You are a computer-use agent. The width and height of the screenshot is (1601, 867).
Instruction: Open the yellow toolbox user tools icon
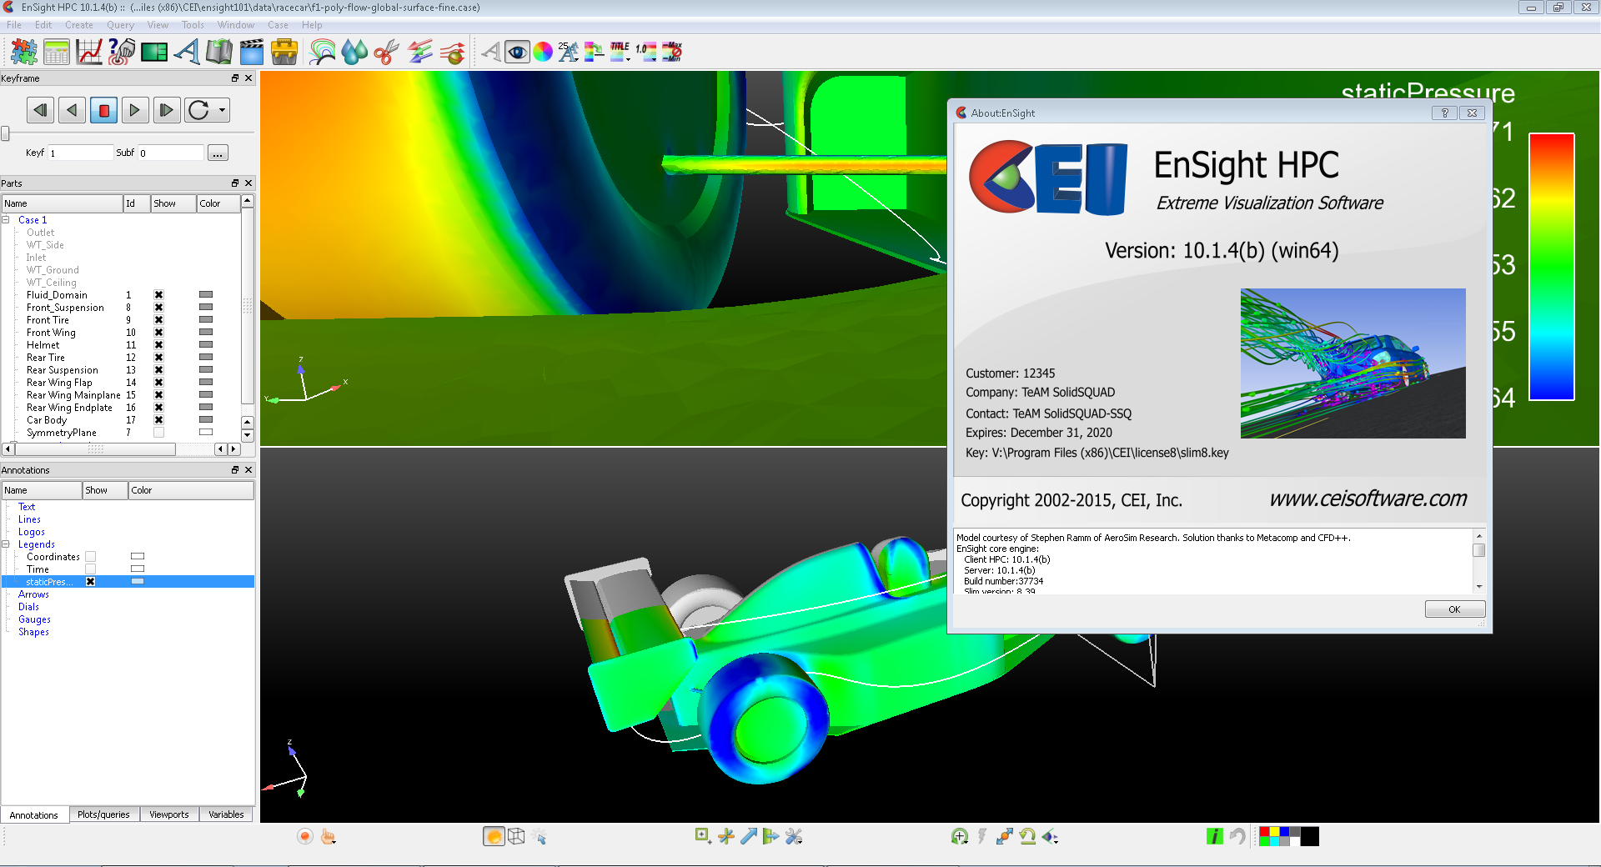click(284, 52)
